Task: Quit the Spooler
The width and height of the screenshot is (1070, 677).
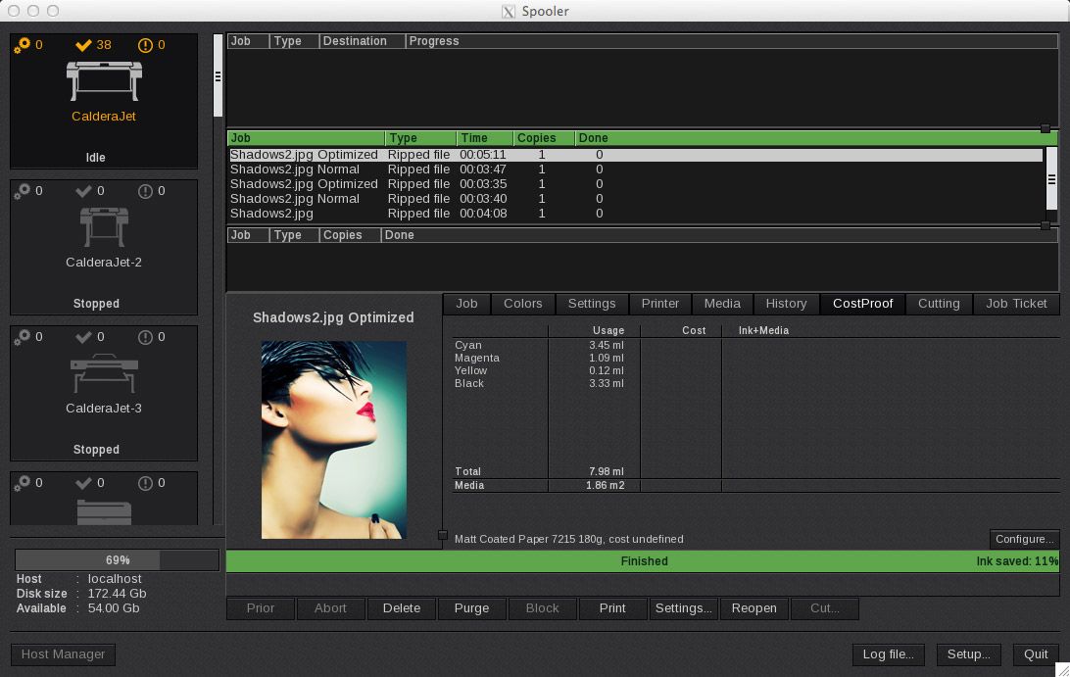Action: click(1035, 654)
